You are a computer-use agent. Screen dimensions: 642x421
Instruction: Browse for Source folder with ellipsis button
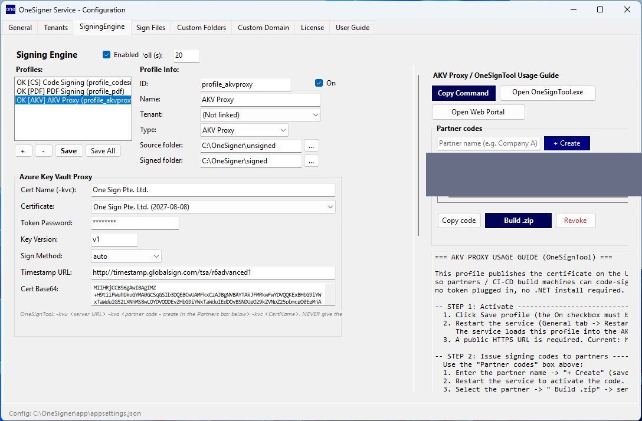(311, 146)
